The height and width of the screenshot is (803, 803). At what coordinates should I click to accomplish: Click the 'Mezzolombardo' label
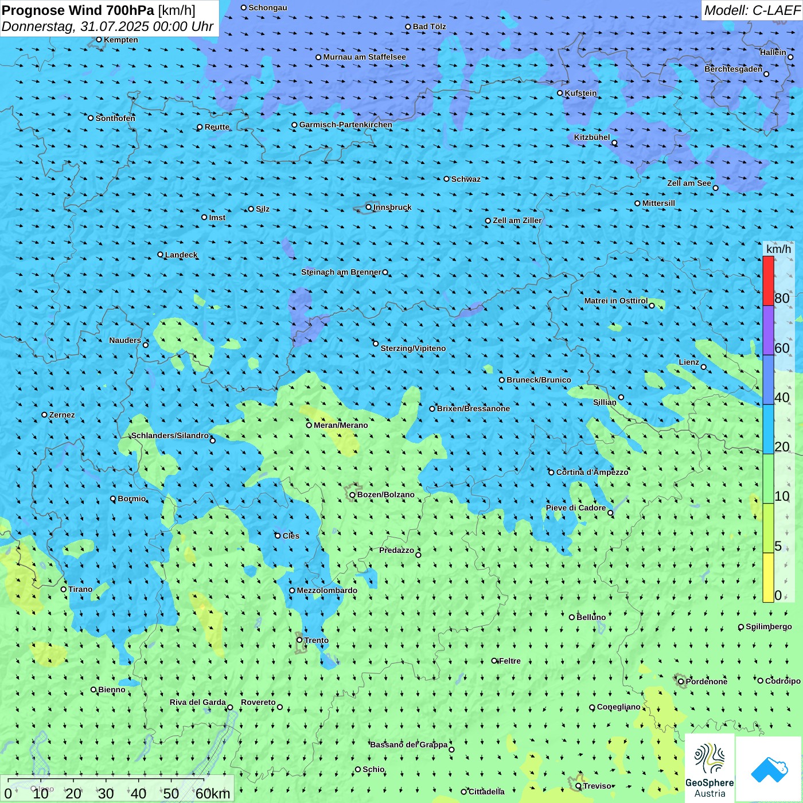[x=327, y=590]
